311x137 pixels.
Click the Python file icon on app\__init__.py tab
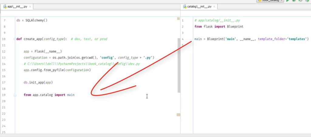coord(5,7)
